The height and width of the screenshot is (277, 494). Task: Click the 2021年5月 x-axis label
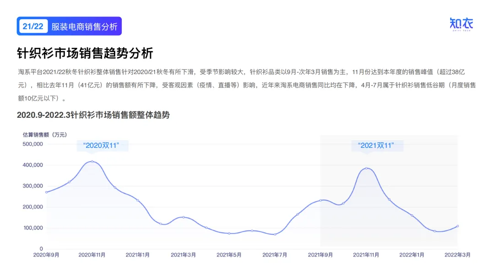pos(229,255)
